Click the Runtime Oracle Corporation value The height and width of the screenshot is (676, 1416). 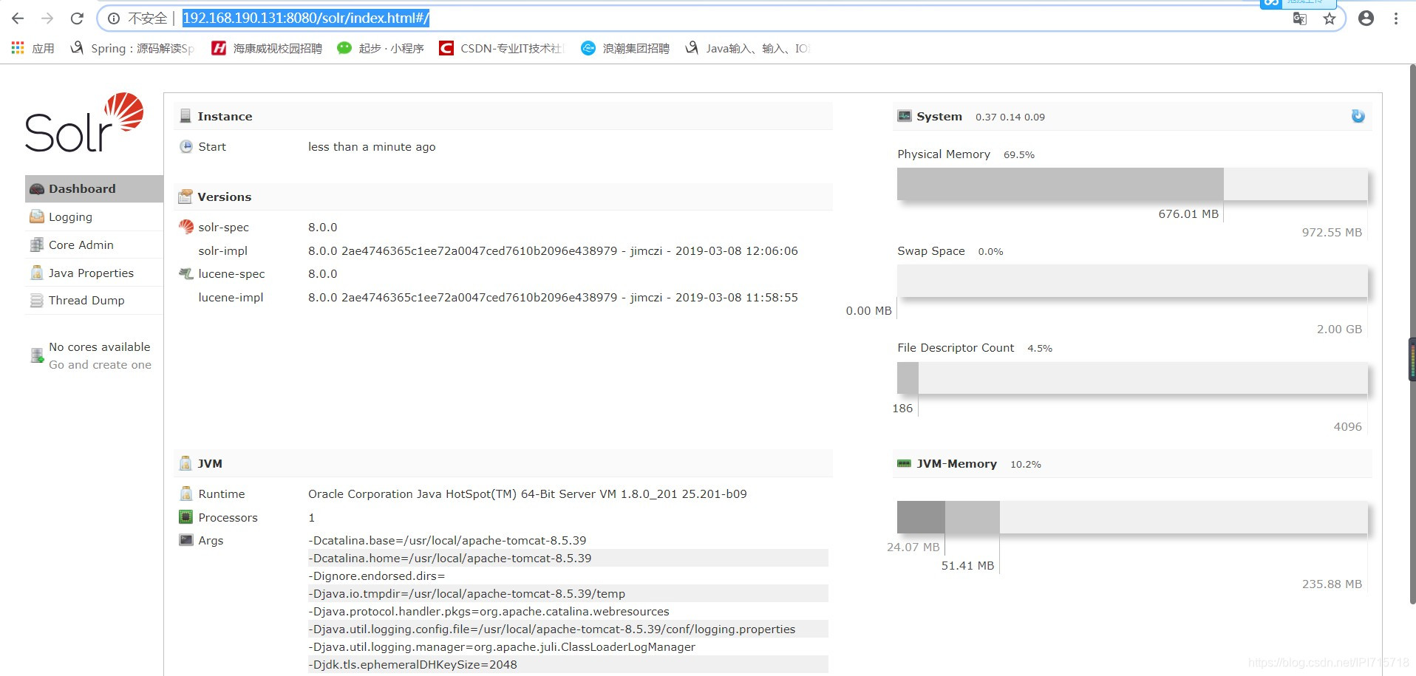pos(527,494)
